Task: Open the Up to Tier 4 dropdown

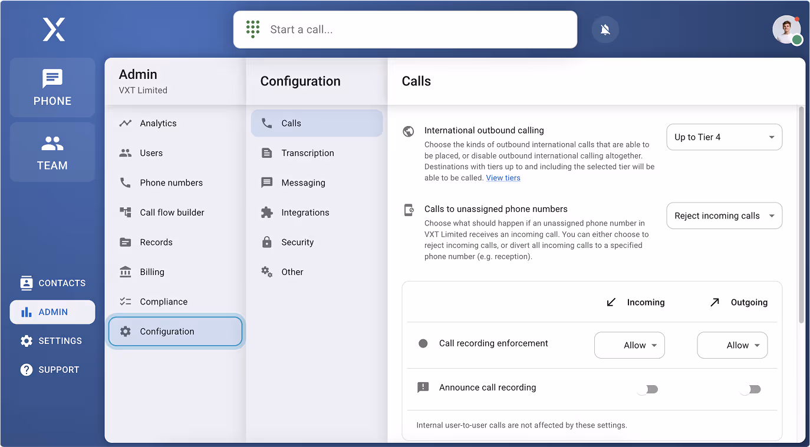Action: coord(724,137)
